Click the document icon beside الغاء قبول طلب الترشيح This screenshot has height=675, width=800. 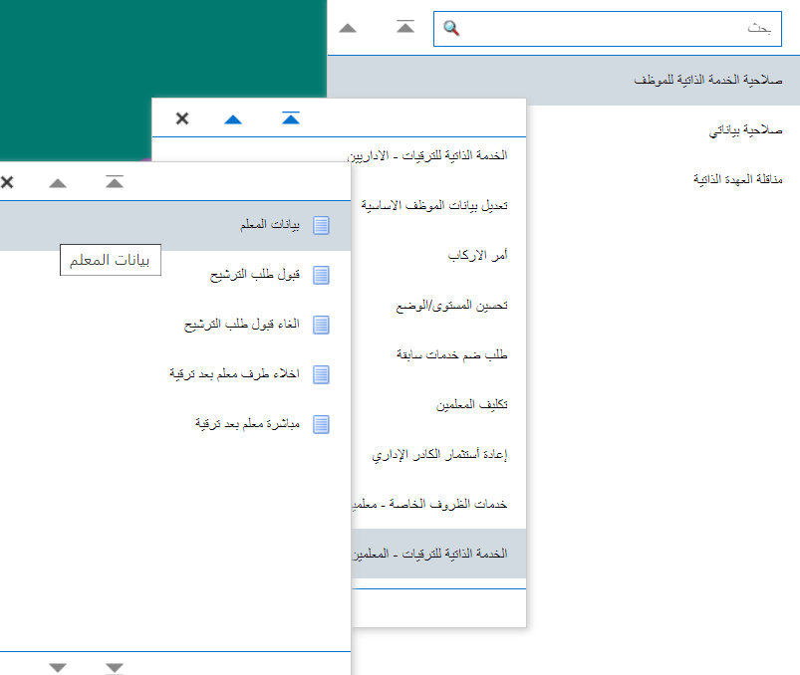(x=321, y=325)
